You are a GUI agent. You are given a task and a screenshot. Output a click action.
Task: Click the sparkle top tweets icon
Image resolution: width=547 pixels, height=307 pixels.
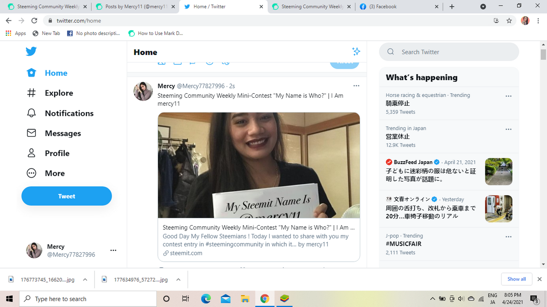coord(356,52)
